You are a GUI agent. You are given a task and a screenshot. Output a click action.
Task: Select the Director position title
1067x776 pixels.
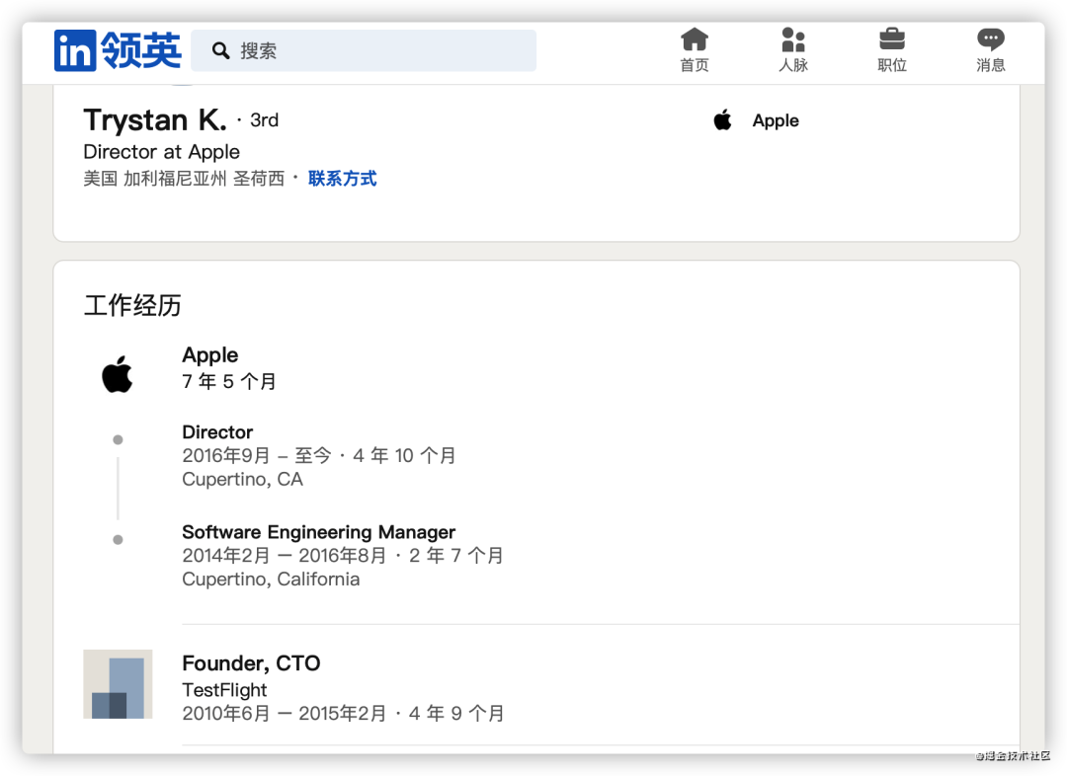coord(217,431)
